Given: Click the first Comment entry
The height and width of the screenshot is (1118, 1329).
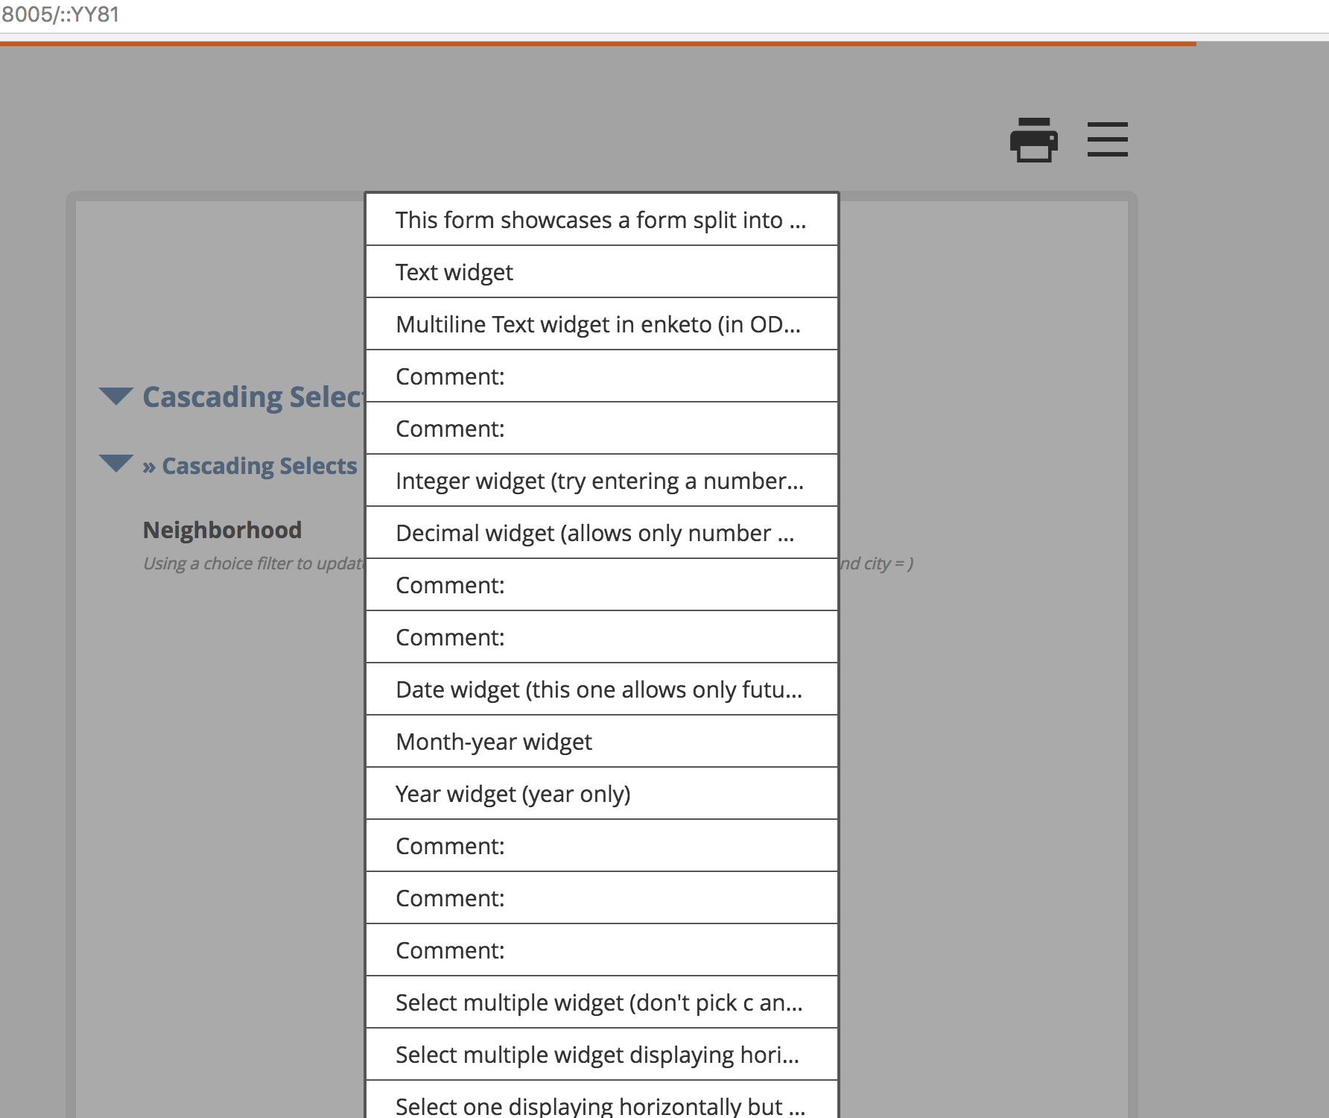Looking at the screenshot, I should coord(602,376).
